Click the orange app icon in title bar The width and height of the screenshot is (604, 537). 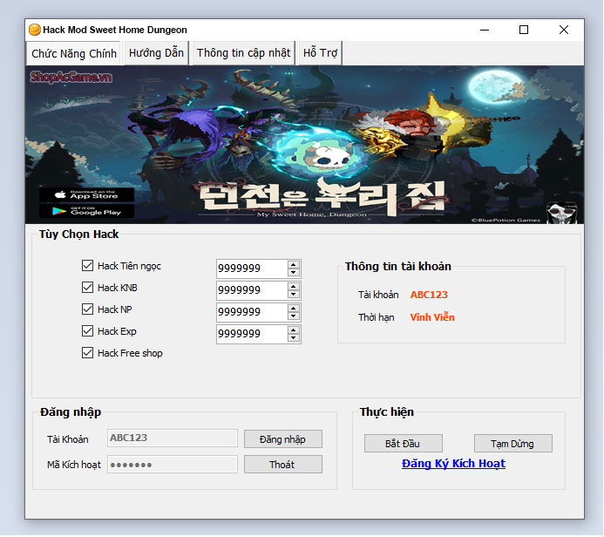pos(35,30)
